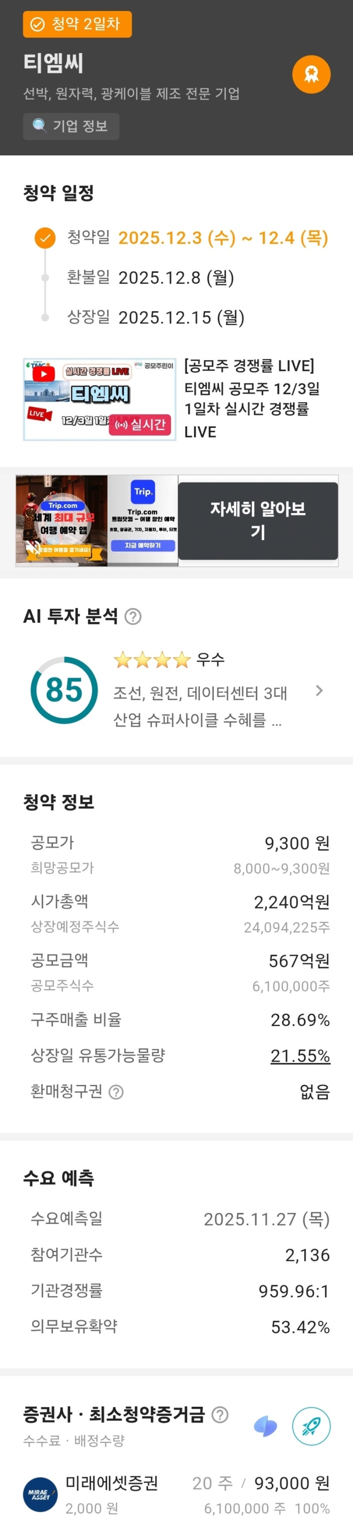Tap the blue overlapping-bubbles icon
This screenshot has width=353, height=1534.
tap(266, 1426)
